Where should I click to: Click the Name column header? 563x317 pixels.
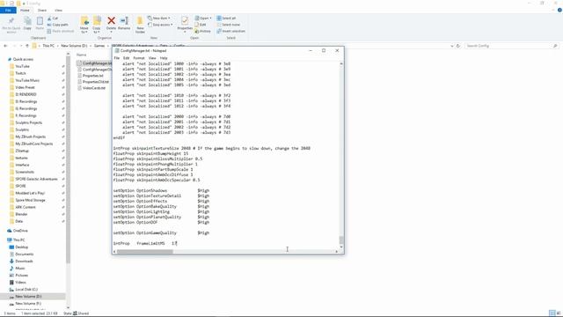[x=82, y=55]
